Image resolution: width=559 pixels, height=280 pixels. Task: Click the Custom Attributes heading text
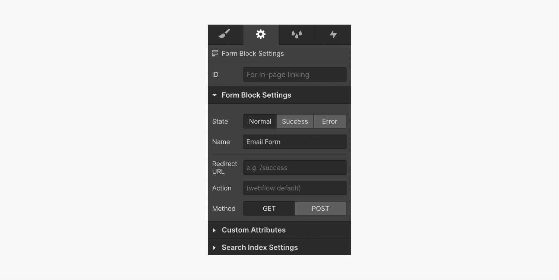254,230
